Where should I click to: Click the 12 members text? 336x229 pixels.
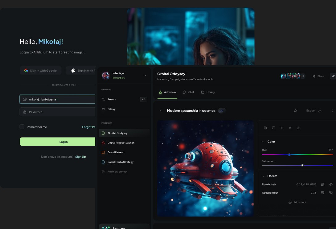pyautogui.click(x=118, y=78)
